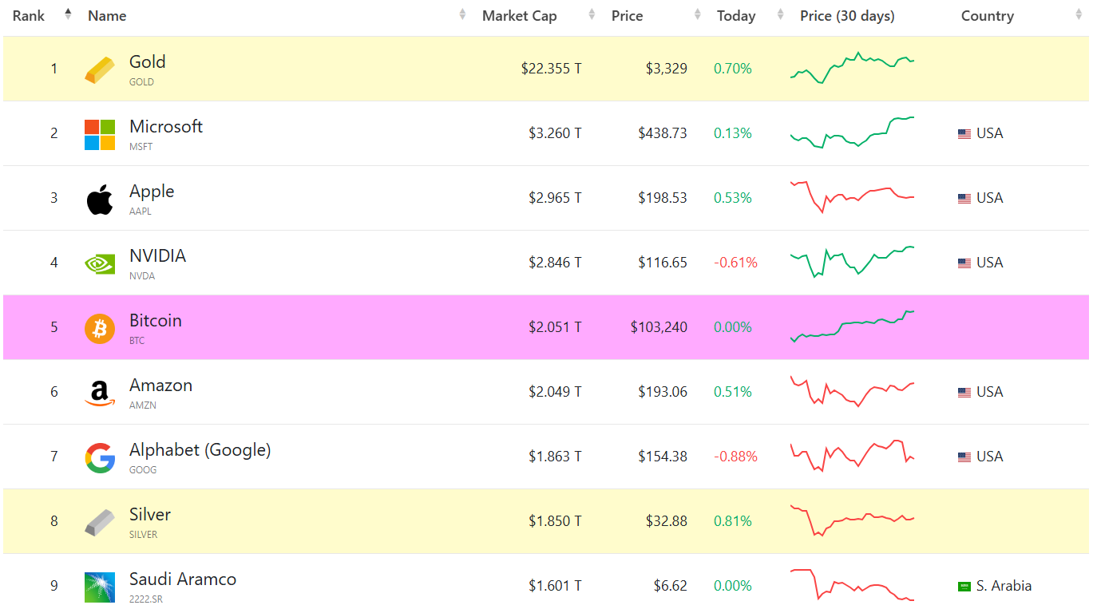Viewport: 1093px width, 609px height.
Task: Click Alphabet's 30-day price chart
Action: [852, 456]
